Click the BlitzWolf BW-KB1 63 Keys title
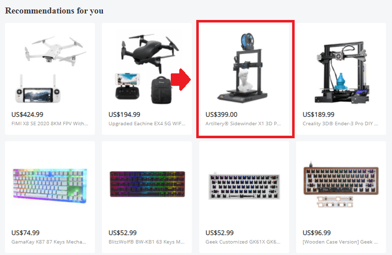This screenshot has width=392, height=255. tap(146, 242)
